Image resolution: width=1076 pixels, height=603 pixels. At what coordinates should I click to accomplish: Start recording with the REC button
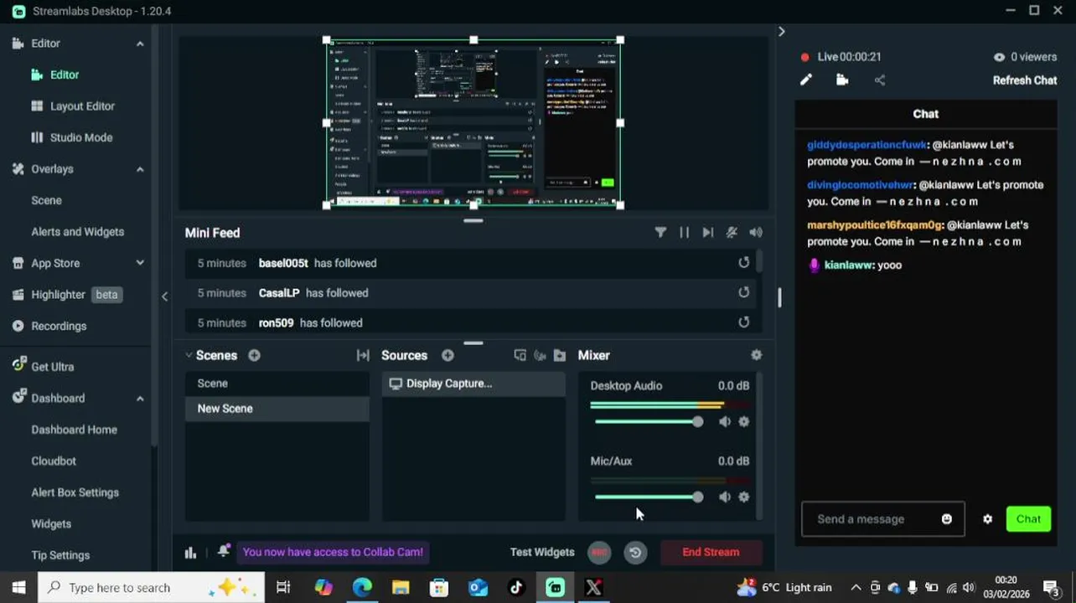pos(599,552)
